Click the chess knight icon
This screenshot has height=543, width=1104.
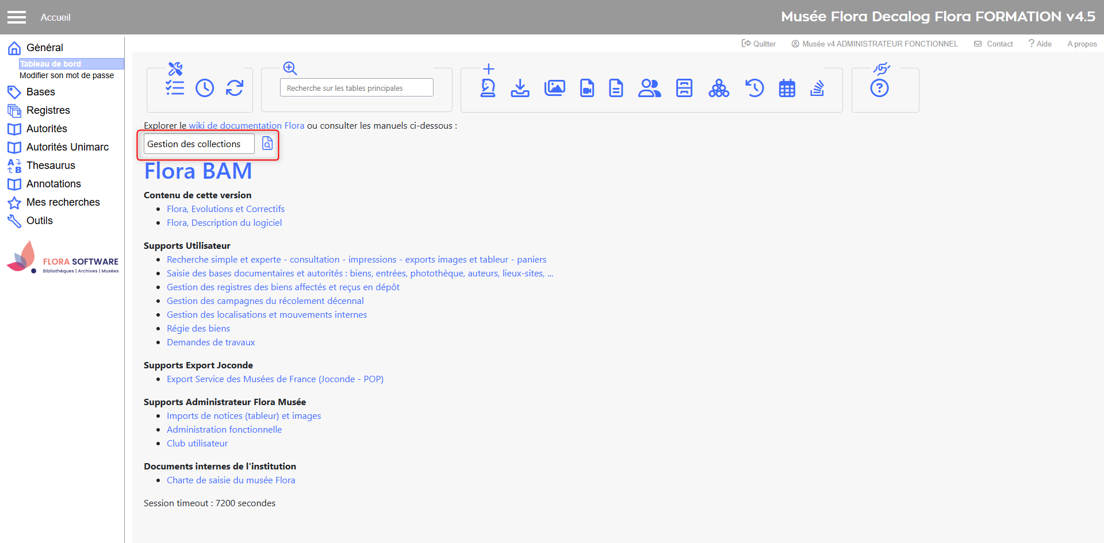488,88
